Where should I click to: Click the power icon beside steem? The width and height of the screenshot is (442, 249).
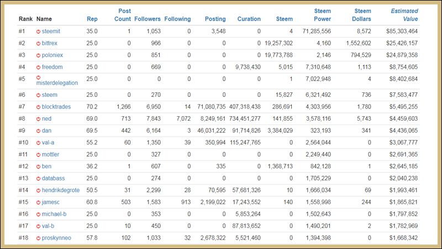pos(38,95)
